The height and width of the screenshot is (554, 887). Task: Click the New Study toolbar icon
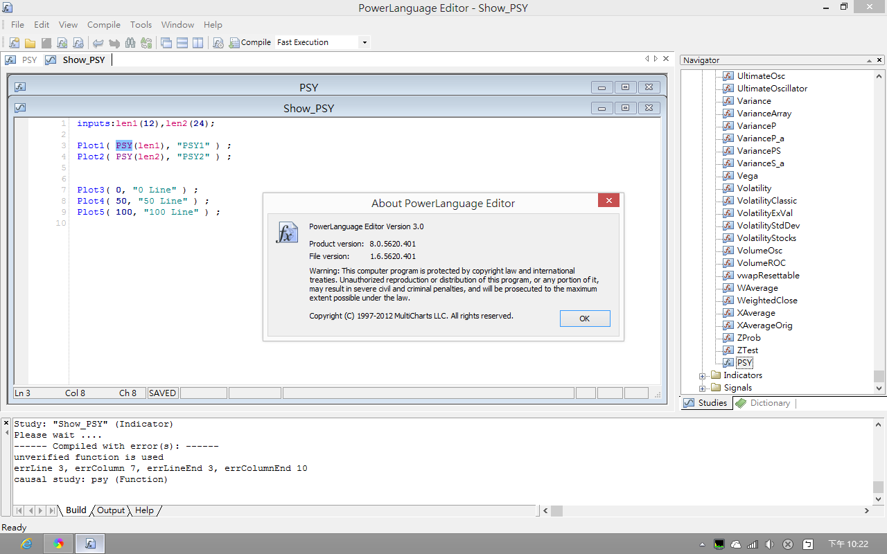pyautogui.click(x=14, y=42)
